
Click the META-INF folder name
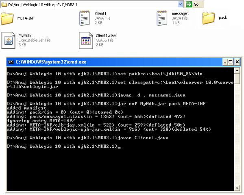pyautogui.click(x=26, y=18)
